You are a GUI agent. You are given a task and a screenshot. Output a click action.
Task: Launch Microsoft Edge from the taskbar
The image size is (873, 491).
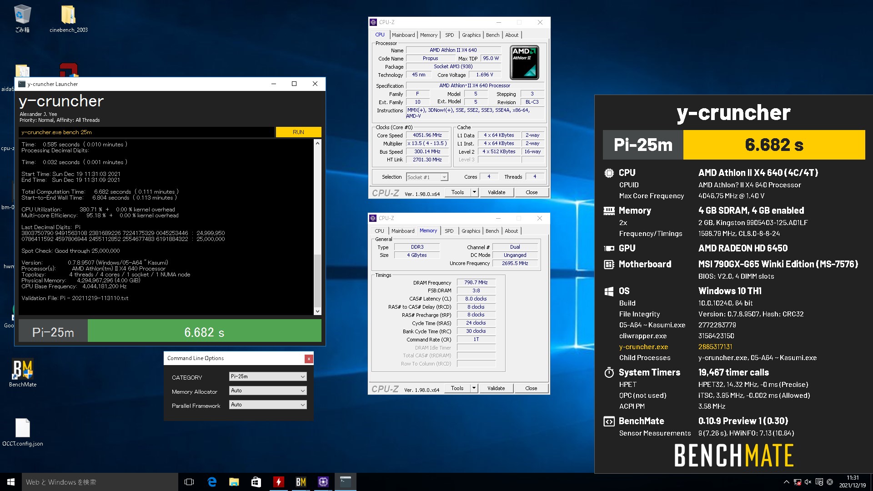[212, 482]
